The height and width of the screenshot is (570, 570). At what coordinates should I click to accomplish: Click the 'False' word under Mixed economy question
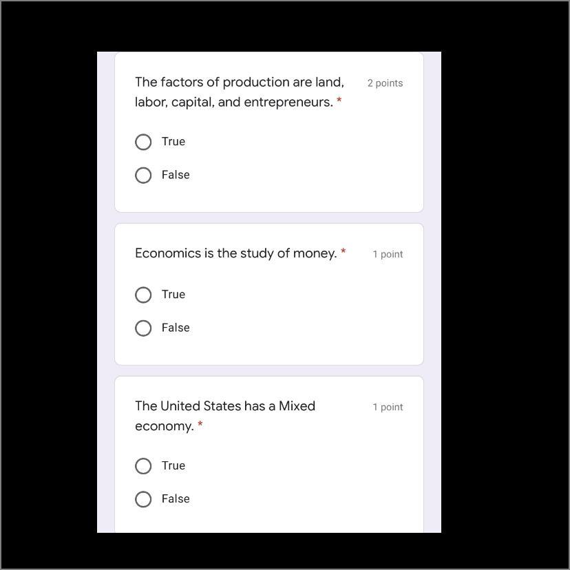176,498
